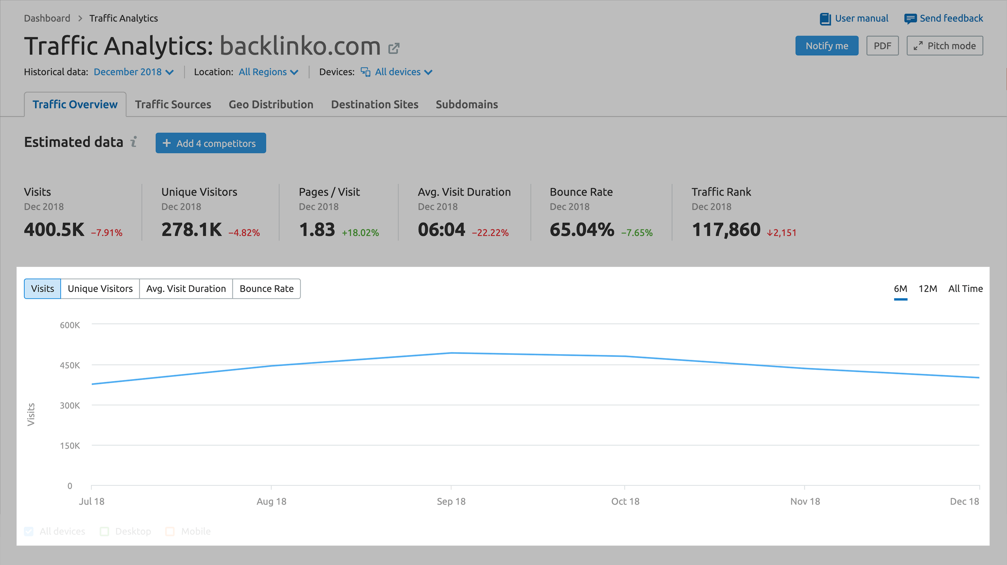Enable the Desktop legend checkbox
This screenshot has height=565, width=1007.
[x=104, y=532]
